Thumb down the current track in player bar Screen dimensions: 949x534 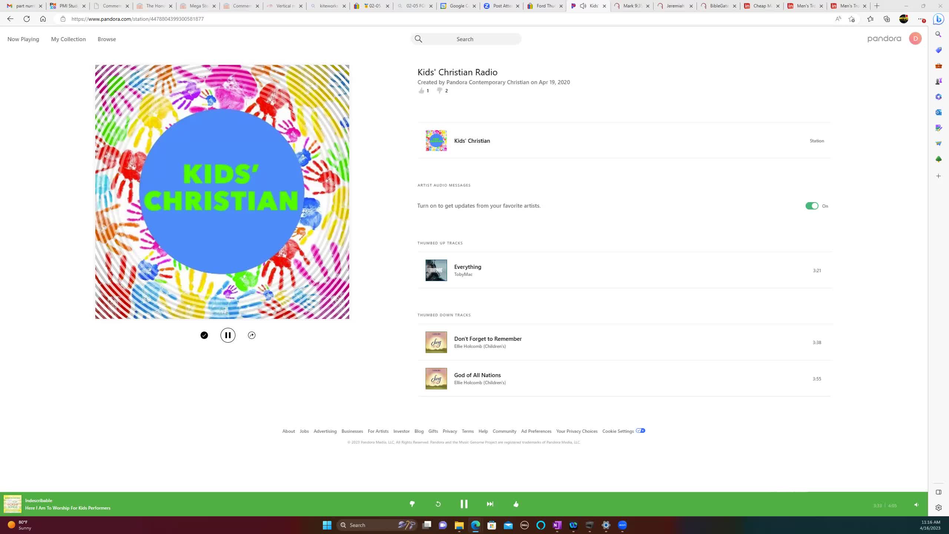point(412,504)
